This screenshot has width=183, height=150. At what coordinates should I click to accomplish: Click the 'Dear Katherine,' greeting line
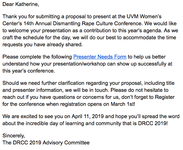(x=21, y=4)
